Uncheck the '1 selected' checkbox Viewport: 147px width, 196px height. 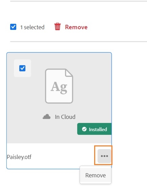13,27
